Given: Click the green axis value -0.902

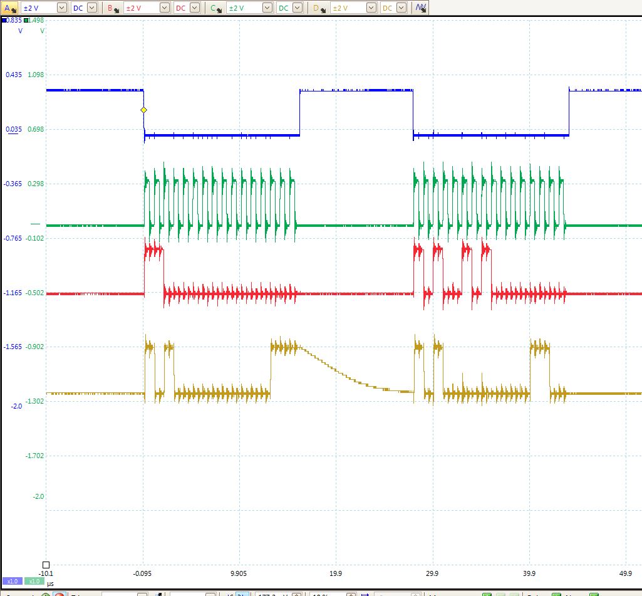Looking at the screenshot, I should tap(35, 347).
